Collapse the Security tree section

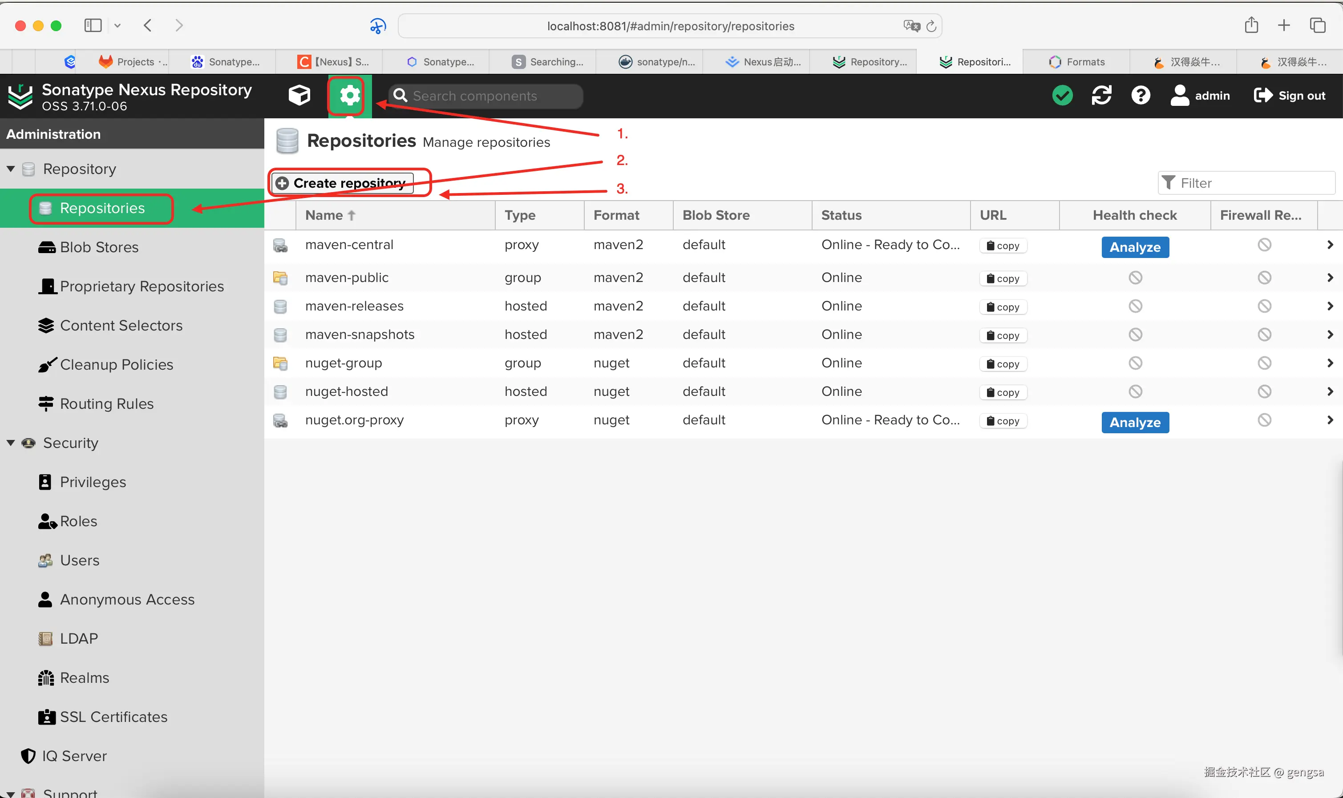coord(11,443)
